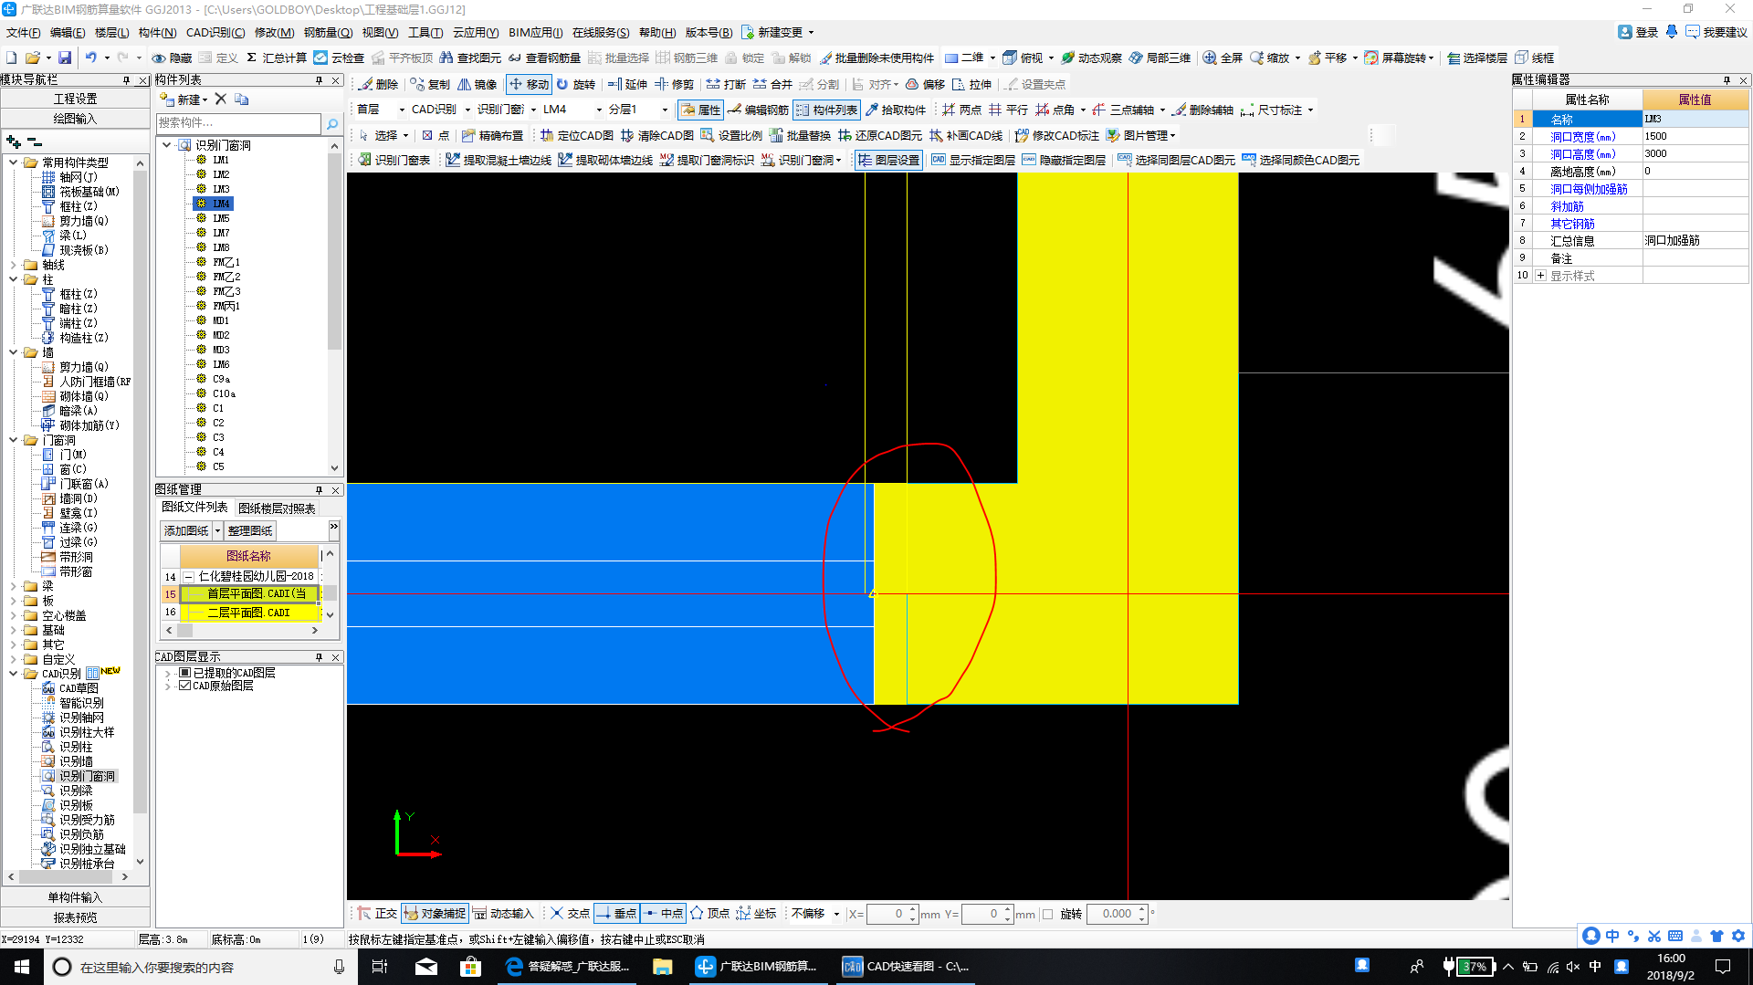
Task: Click the Undo arrow icon
Action: (90, 58)
